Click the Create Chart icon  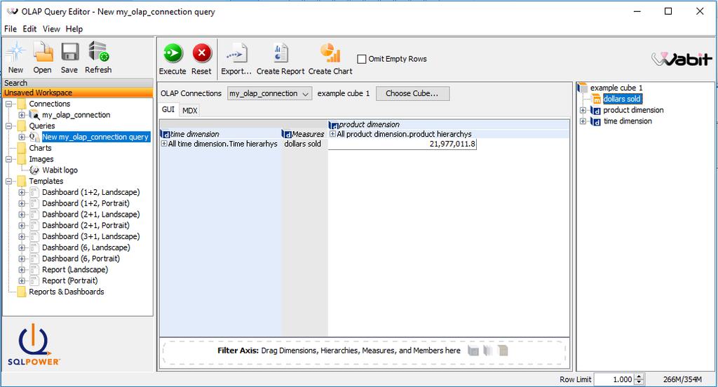pyautogui.click(x=330, y=53)
